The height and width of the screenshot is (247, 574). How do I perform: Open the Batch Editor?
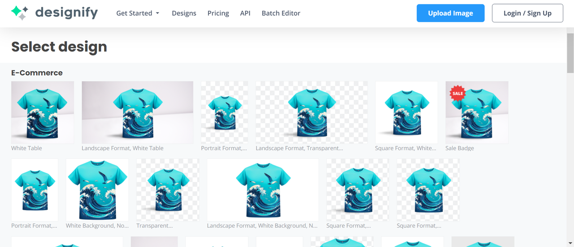pyautogui.click(x=281, y=13)
